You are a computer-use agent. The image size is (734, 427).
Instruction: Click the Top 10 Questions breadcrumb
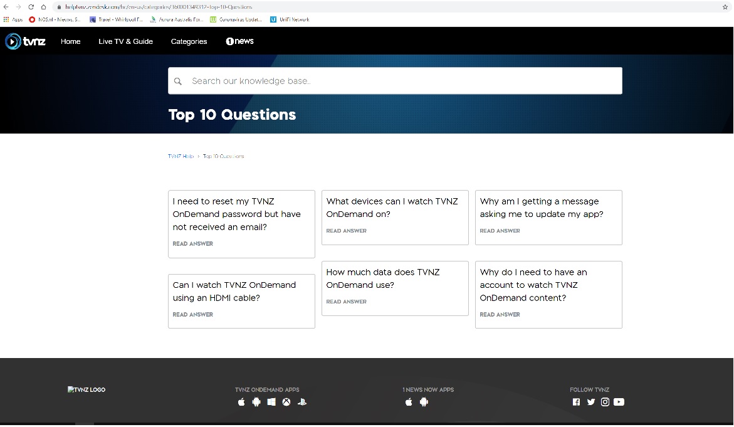click(x=223, y=156)
